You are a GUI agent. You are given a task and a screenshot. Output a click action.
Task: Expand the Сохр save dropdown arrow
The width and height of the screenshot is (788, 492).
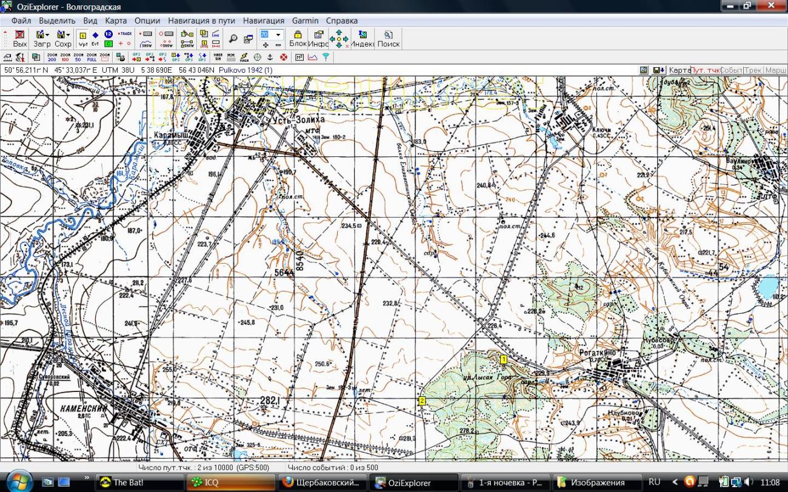pyautogui.click(x=68, y=35)
